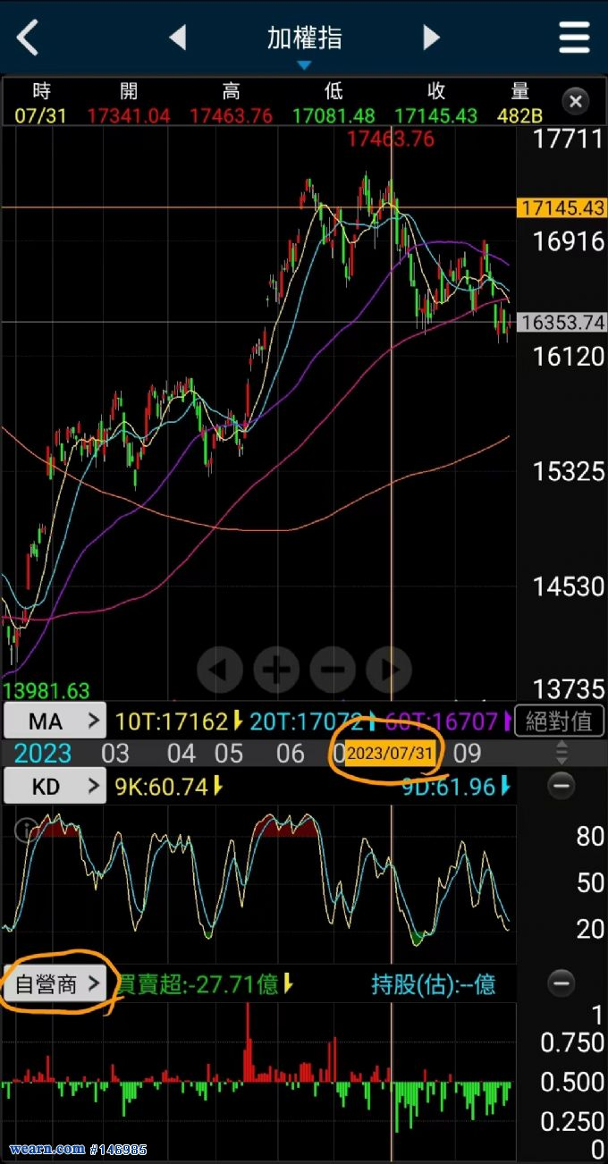Move chart right with overlay arrow
608x1164 pixels.
[x=389, y=669]
